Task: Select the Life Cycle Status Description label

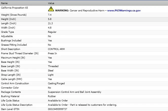Action: point(17,105)
